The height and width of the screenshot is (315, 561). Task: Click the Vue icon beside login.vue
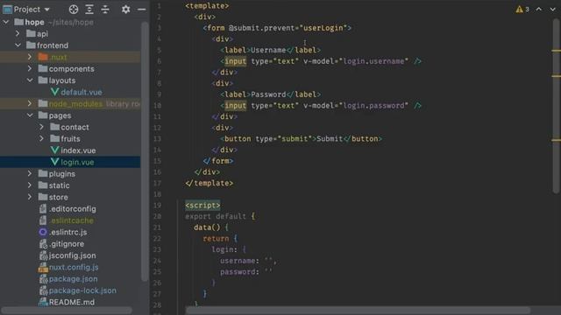coord(54,162)
